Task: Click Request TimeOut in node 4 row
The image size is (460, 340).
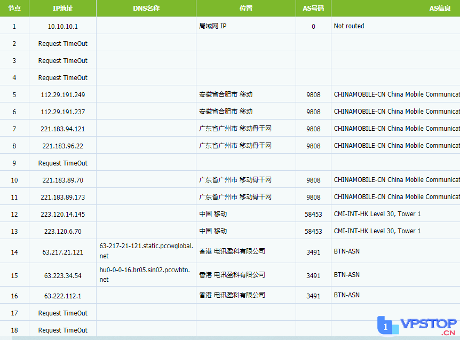Action: coord(63,78)
